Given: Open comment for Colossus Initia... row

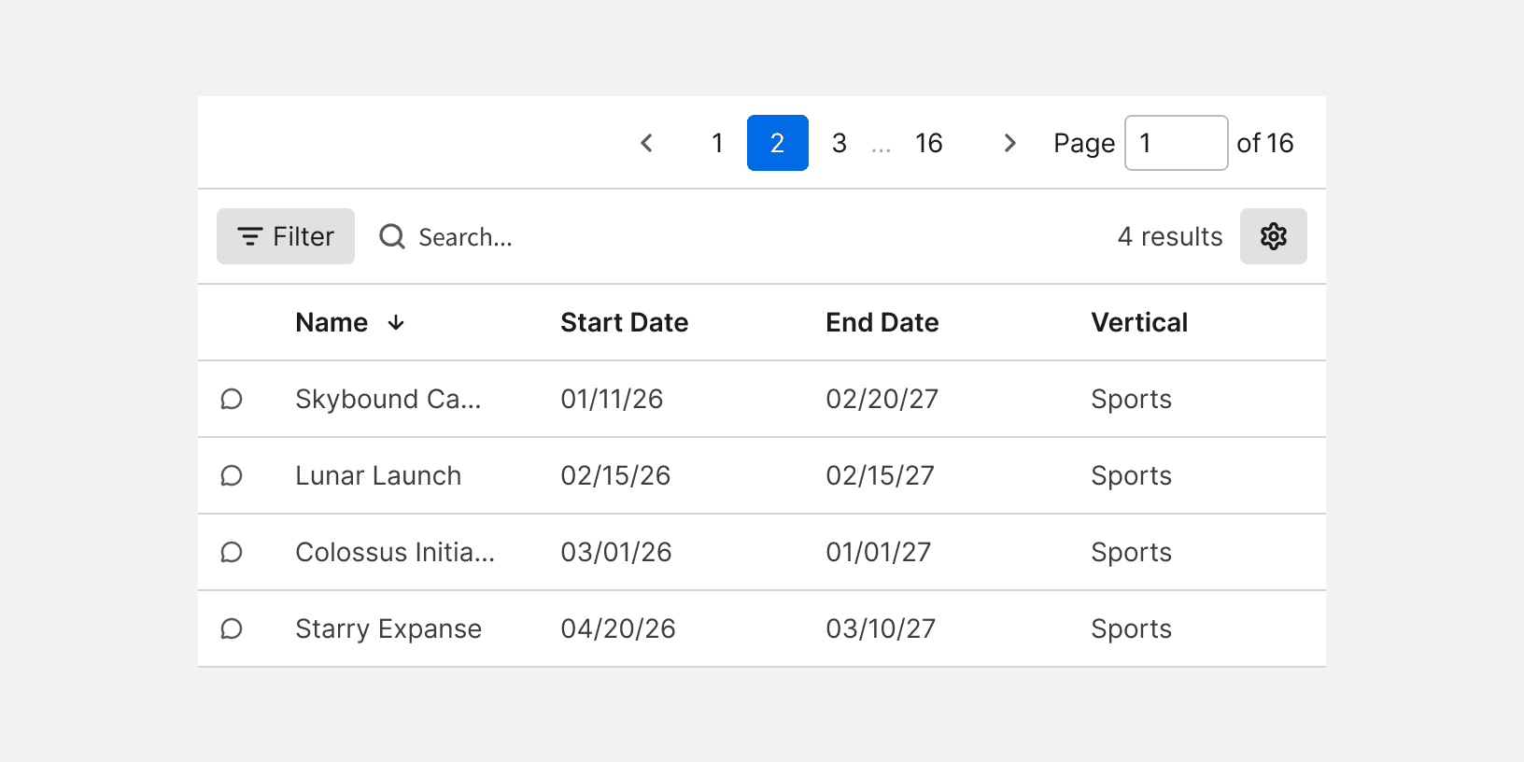Looking at the screenshot, I should [x=232, y=553].
